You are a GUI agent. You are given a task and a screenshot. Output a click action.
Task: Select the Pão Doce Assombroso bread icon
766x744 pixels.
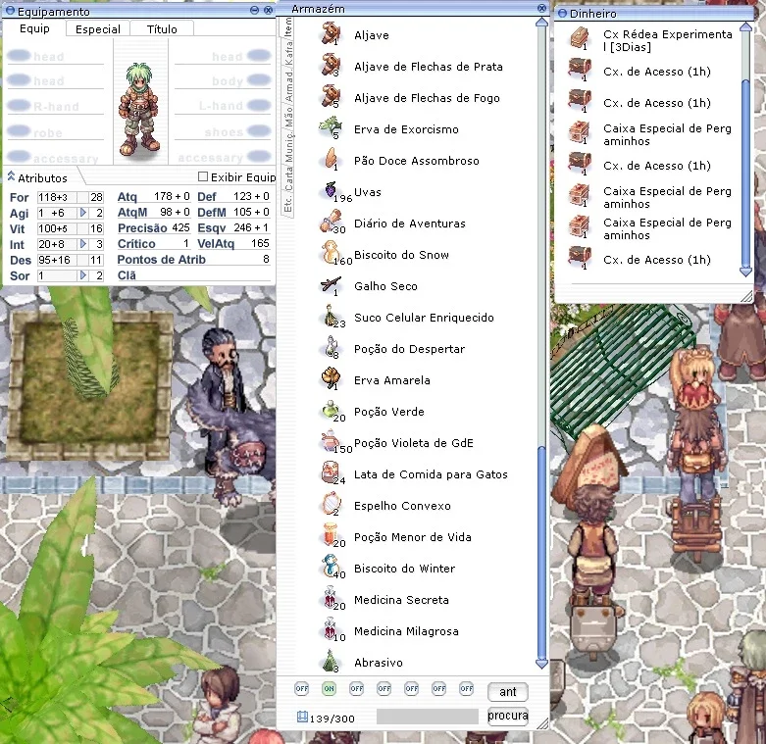coord(331,159)
